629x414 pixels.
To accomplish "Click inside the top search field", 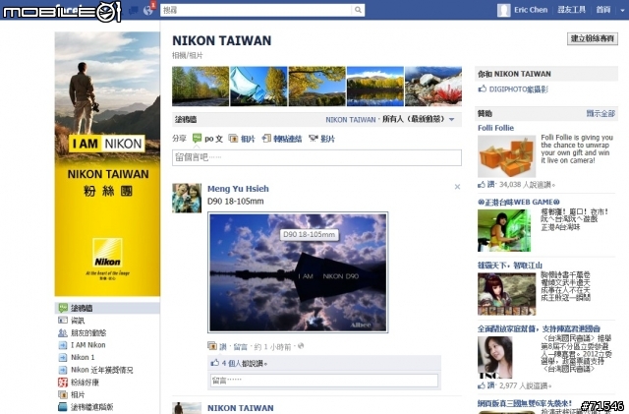I will tap(256, 10).
